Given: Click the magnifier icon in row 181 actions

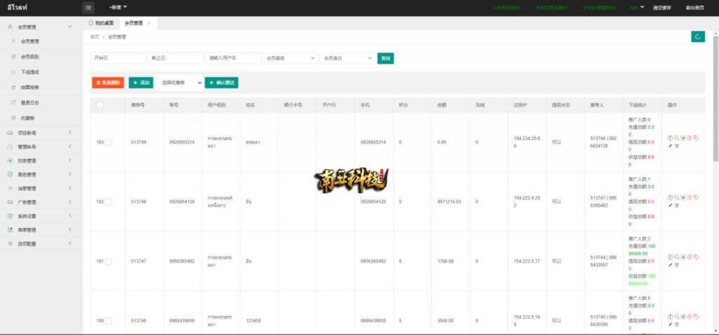Looking at the screenshot, I should point(676,256).
